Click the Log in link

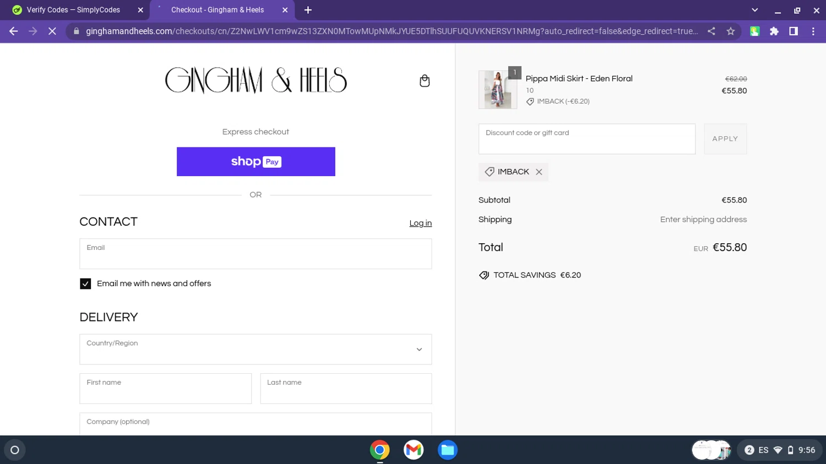pos(420,223)
